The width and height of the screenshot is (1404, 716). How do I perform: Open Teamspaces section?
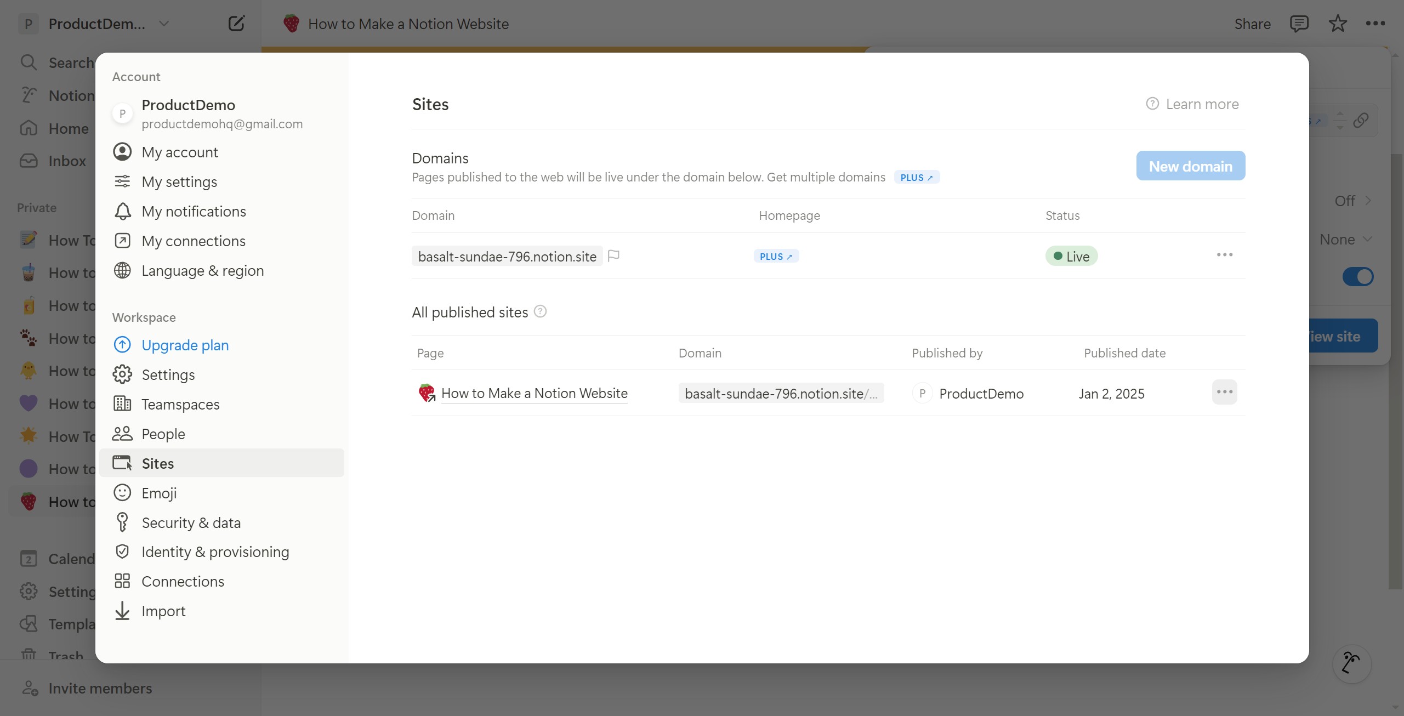point(221,404)
